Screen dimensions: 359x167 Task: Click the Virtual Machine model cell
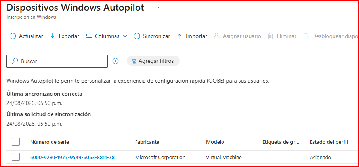pyautogui.click(x=224, y=157)
